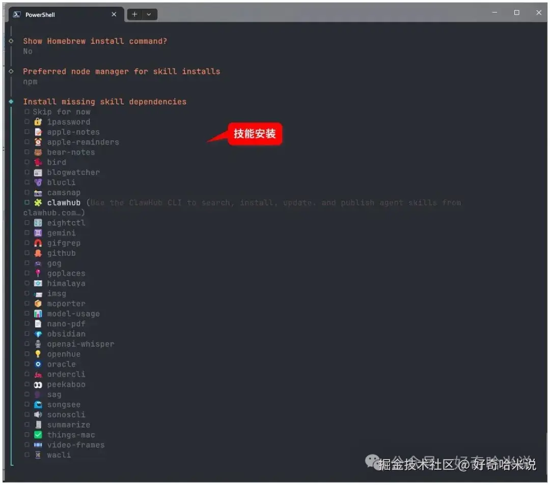Open the new tab profile dropdown arrow
550x485 pixels.
[x=149, y=14]
